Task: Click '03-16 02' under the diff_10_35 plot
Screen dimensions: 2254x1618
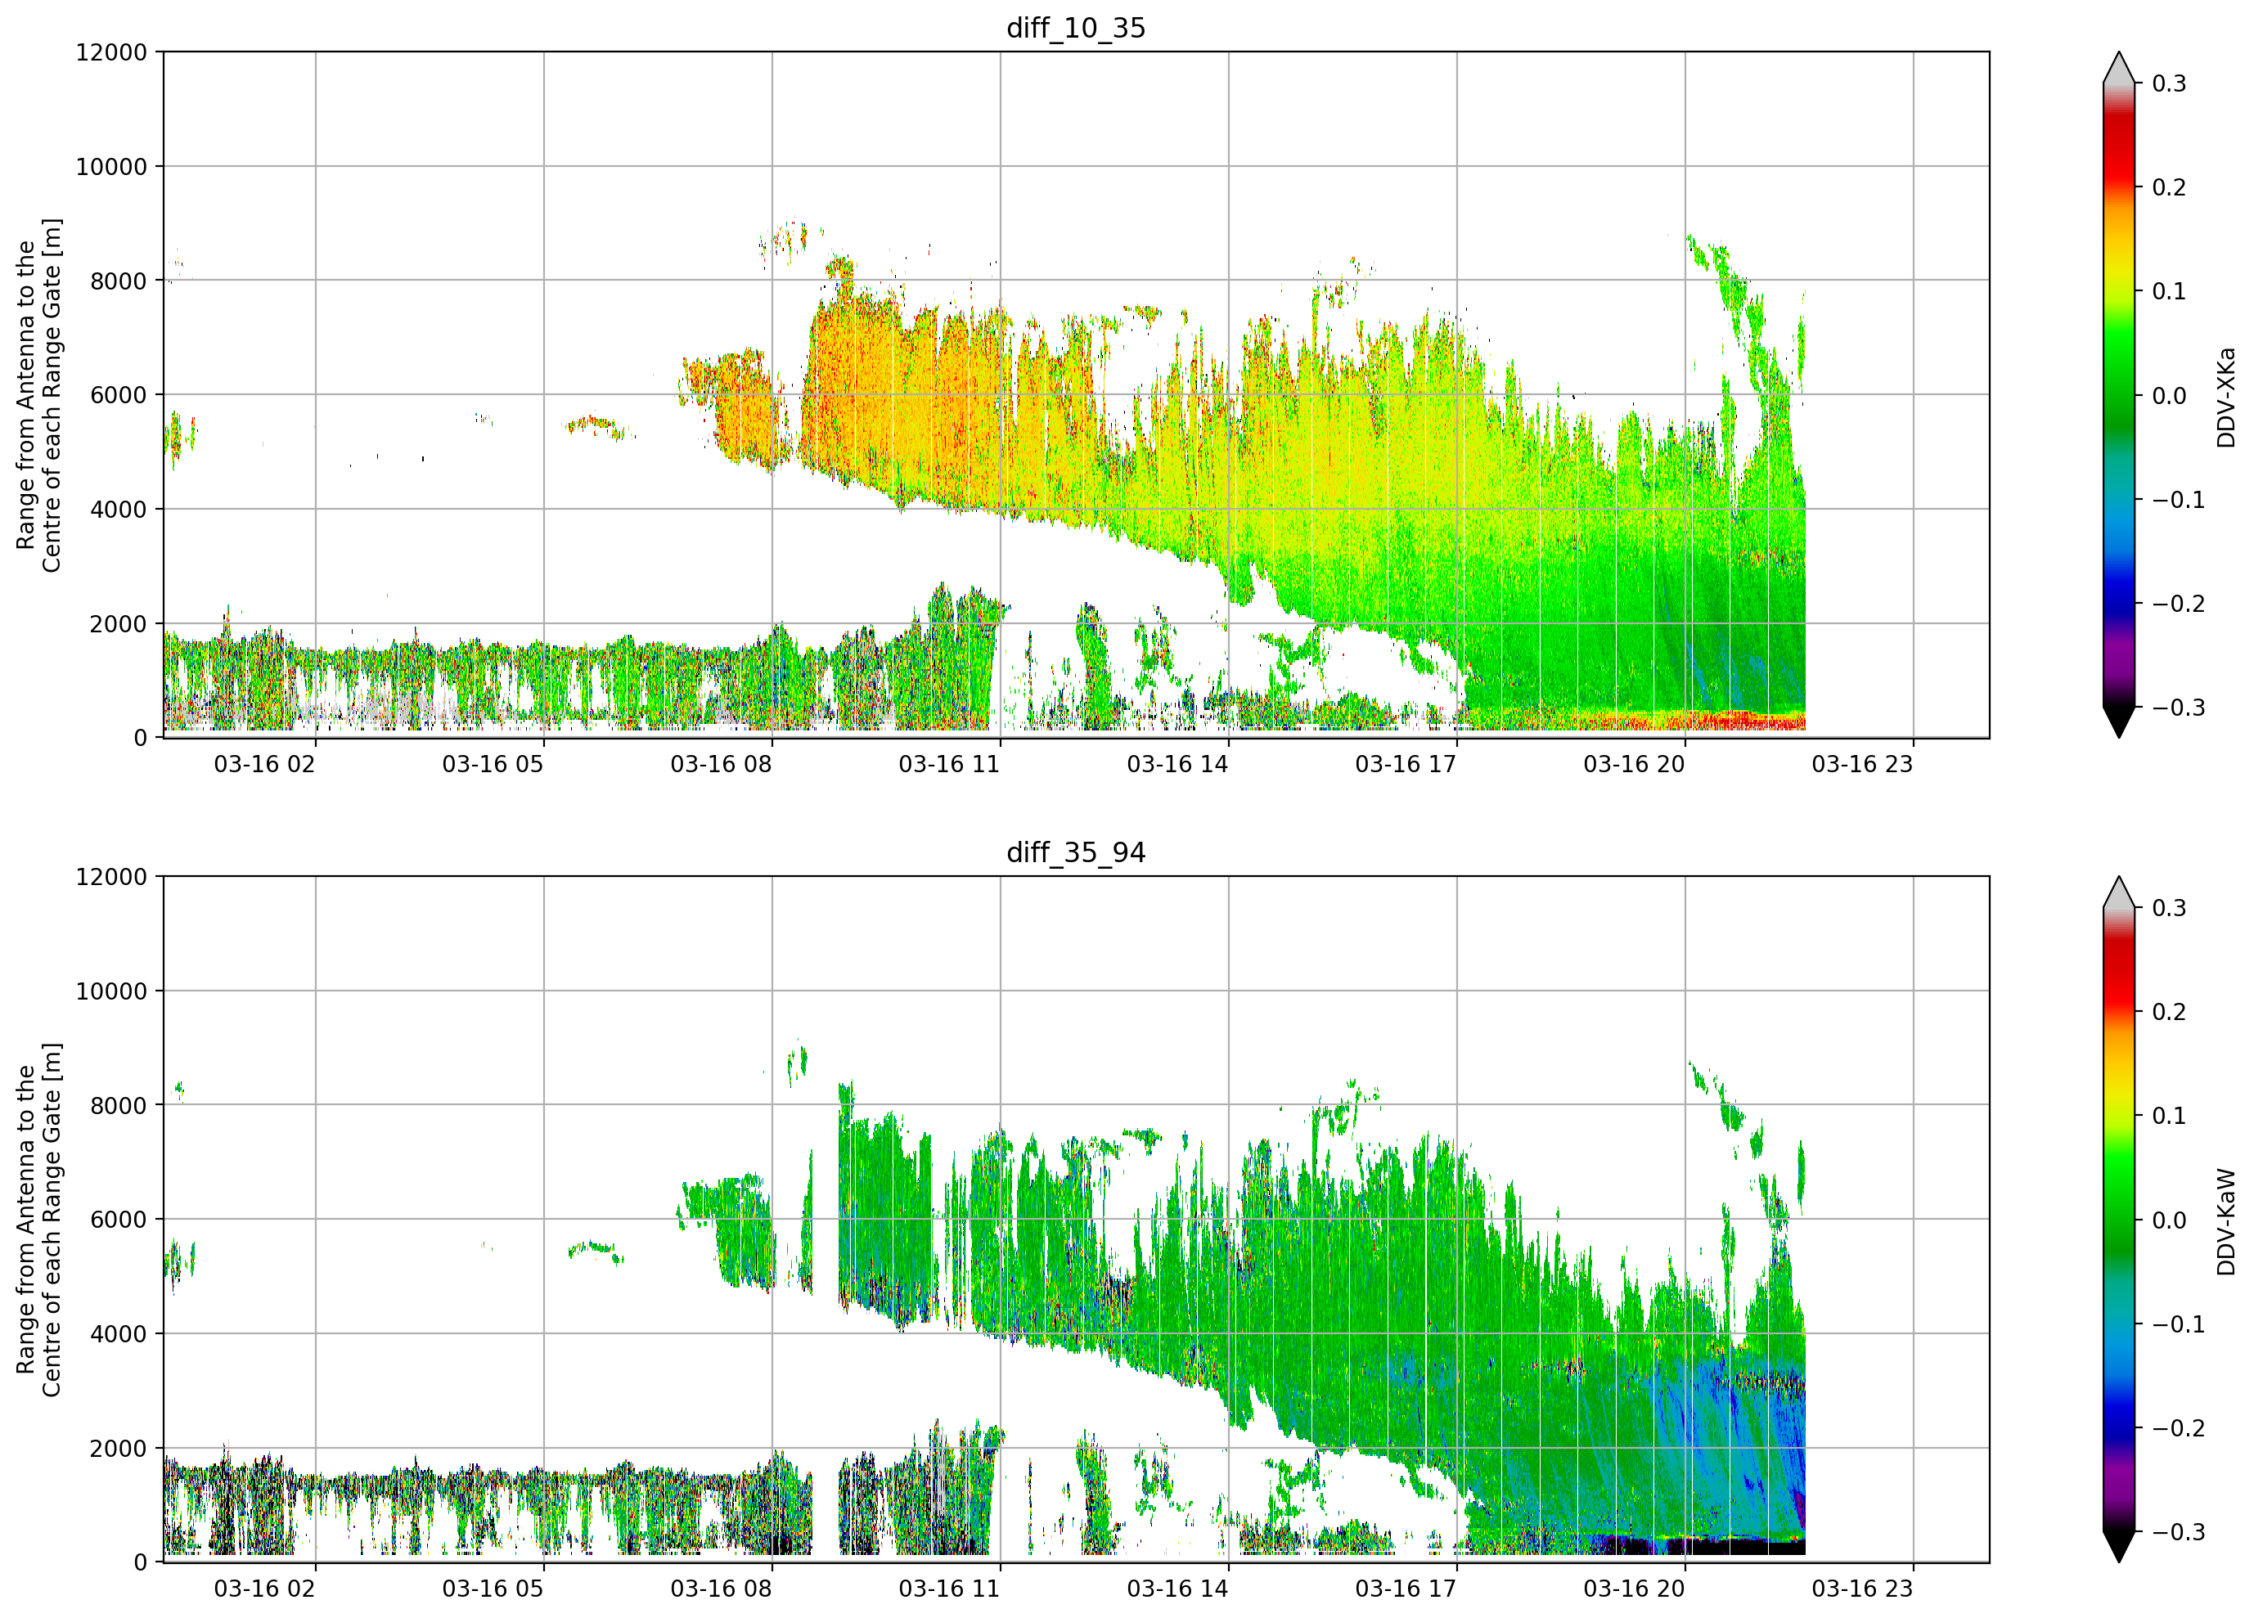Action: pos(264,764)
